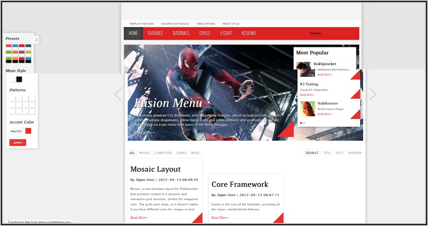Read More under K2 Styling
Screen dimensions: 428x226
point(307,95)
